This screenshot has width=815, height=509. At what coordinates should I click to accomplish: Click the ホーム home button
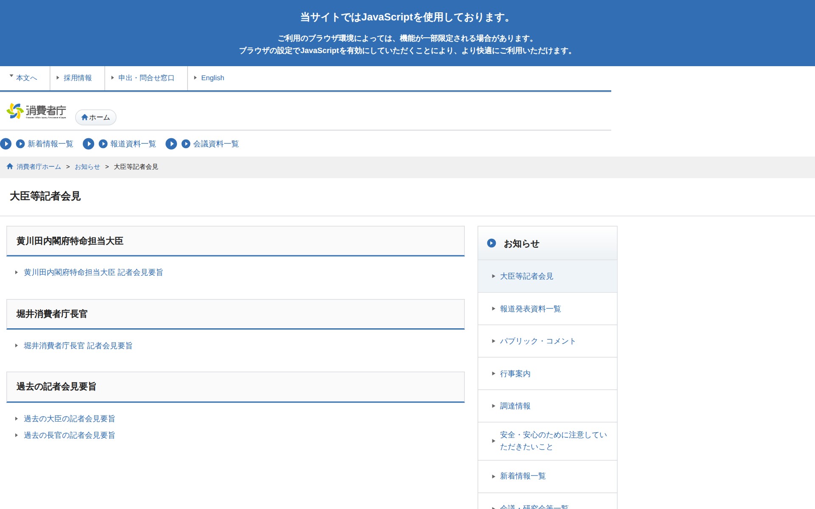(x=96, y=117)
